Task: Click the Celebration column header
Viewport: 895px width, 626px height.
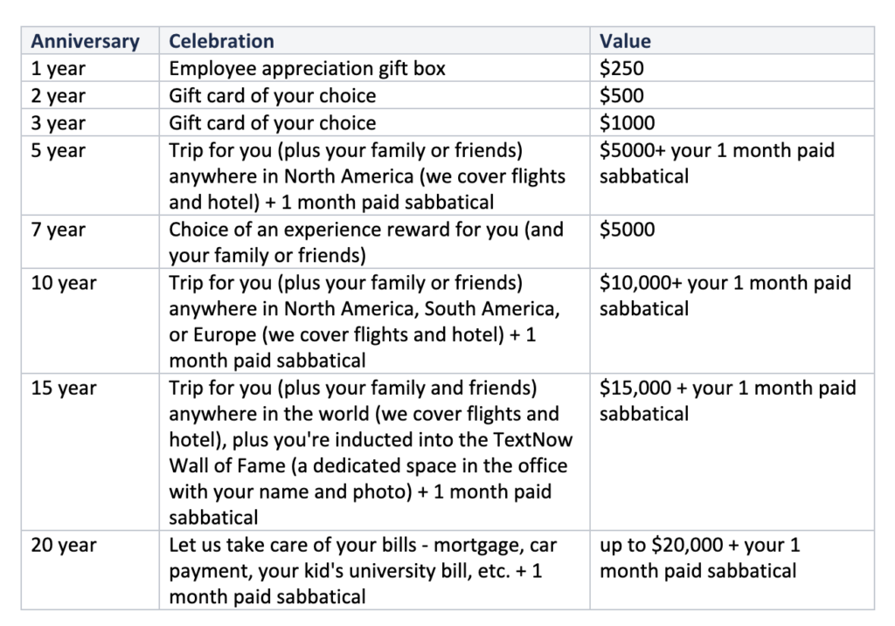Action: (221, 41)
